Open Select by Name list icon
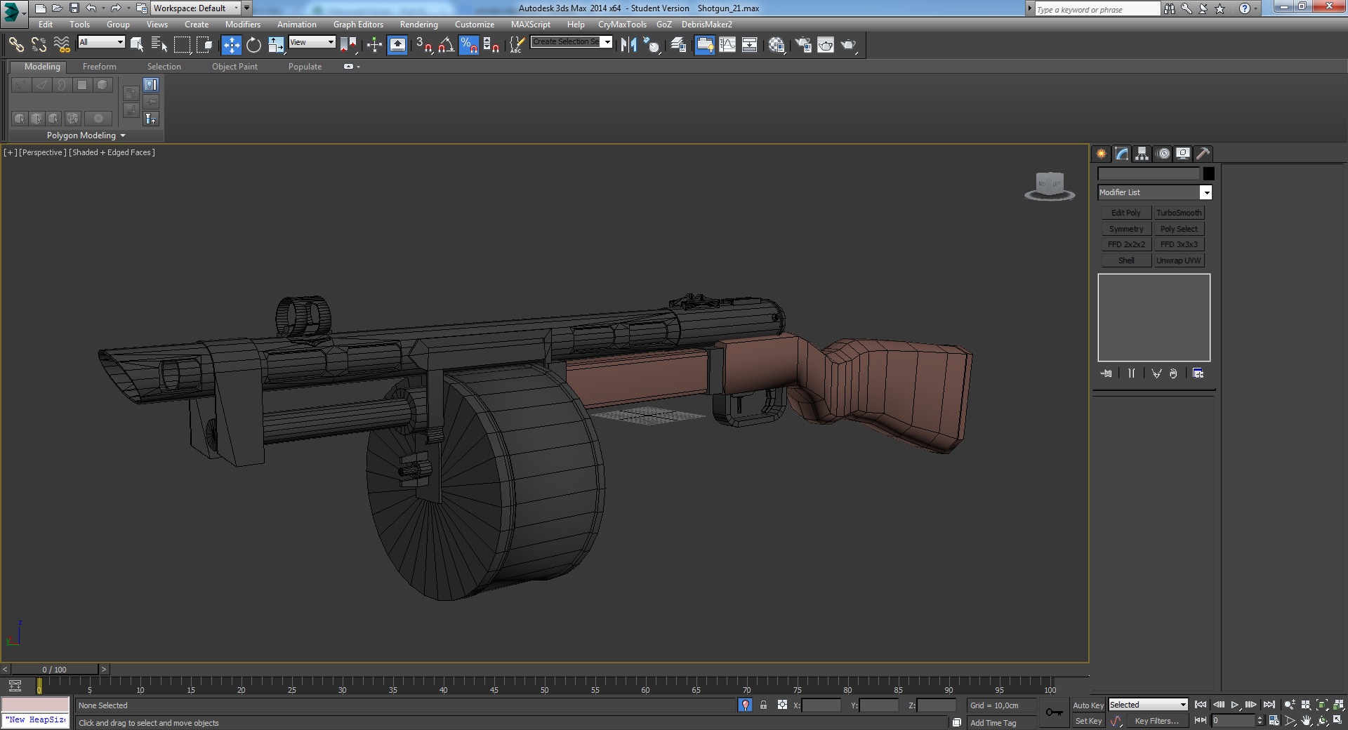 tap(159, 45)
